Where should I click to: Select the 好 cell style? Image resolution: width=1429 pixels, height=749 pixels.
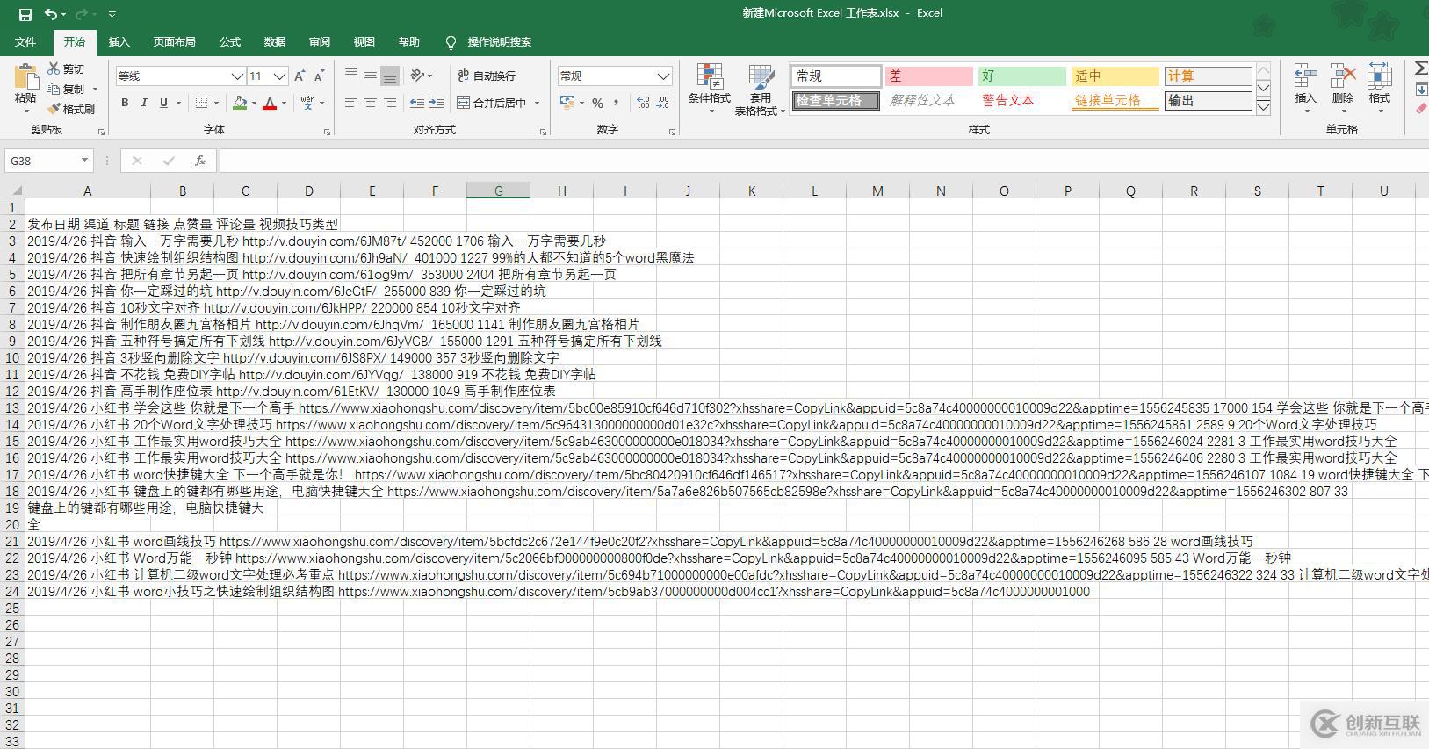(1021, 76)
